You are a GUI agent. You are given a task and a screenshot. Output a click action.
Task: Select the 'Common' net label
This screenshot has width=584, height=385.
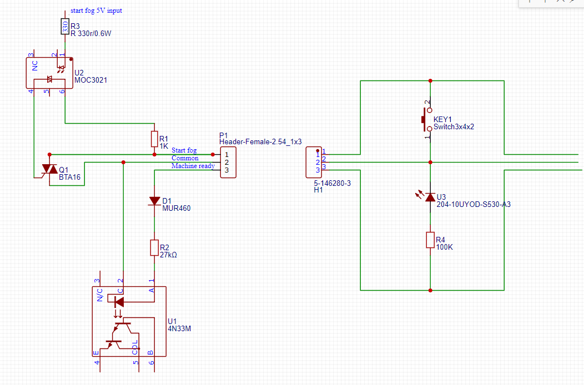(x=185, y=158)
